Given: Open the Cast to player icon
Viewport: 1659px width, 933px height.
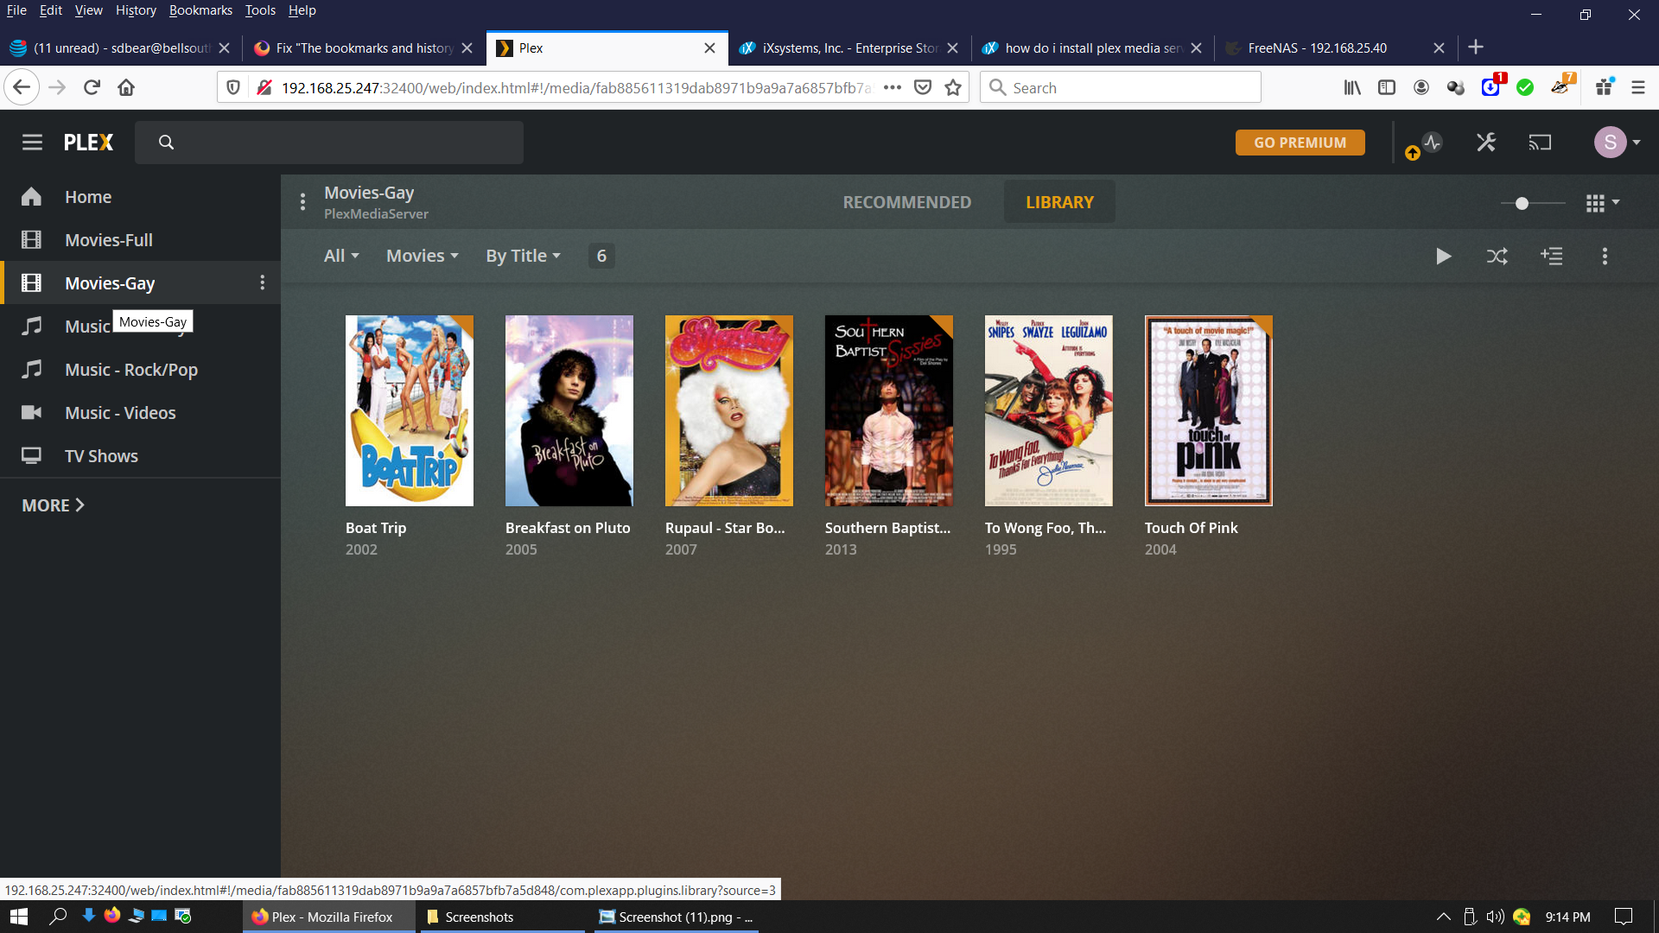Looking at the screenshot, I should pos(1540,143).
